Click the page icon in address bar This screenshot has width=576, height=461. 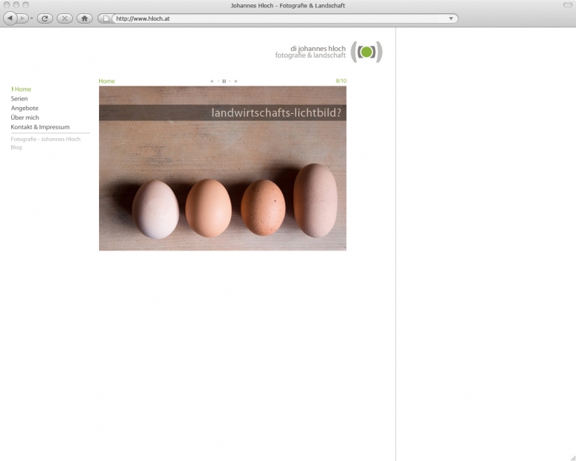(106, 18)
